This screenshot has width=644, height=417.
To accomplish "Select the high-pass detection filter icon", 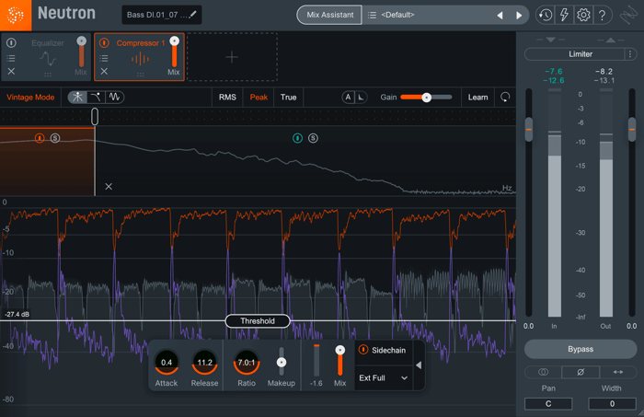I will [x=96, y=97].
